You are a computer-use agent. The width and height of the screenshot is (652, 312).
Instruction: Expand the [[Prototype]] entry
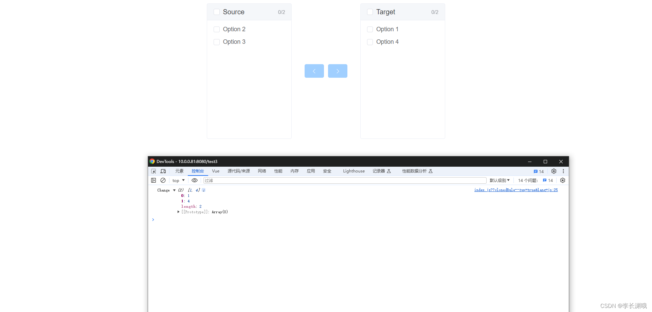pos(178,212)
